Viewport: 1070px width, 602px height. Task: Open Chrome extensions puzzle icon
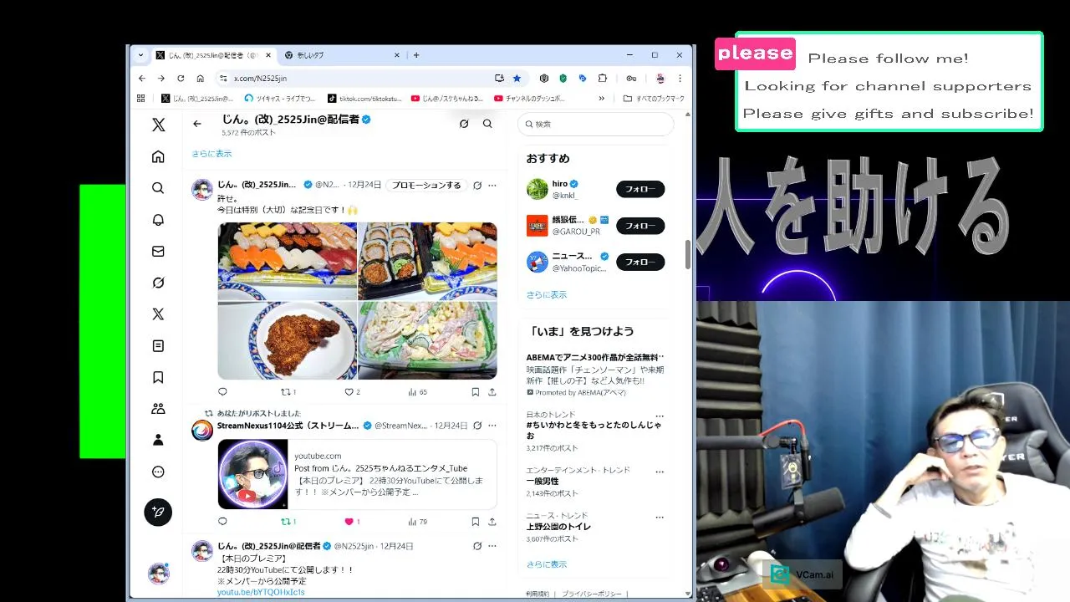click(602, 78)
